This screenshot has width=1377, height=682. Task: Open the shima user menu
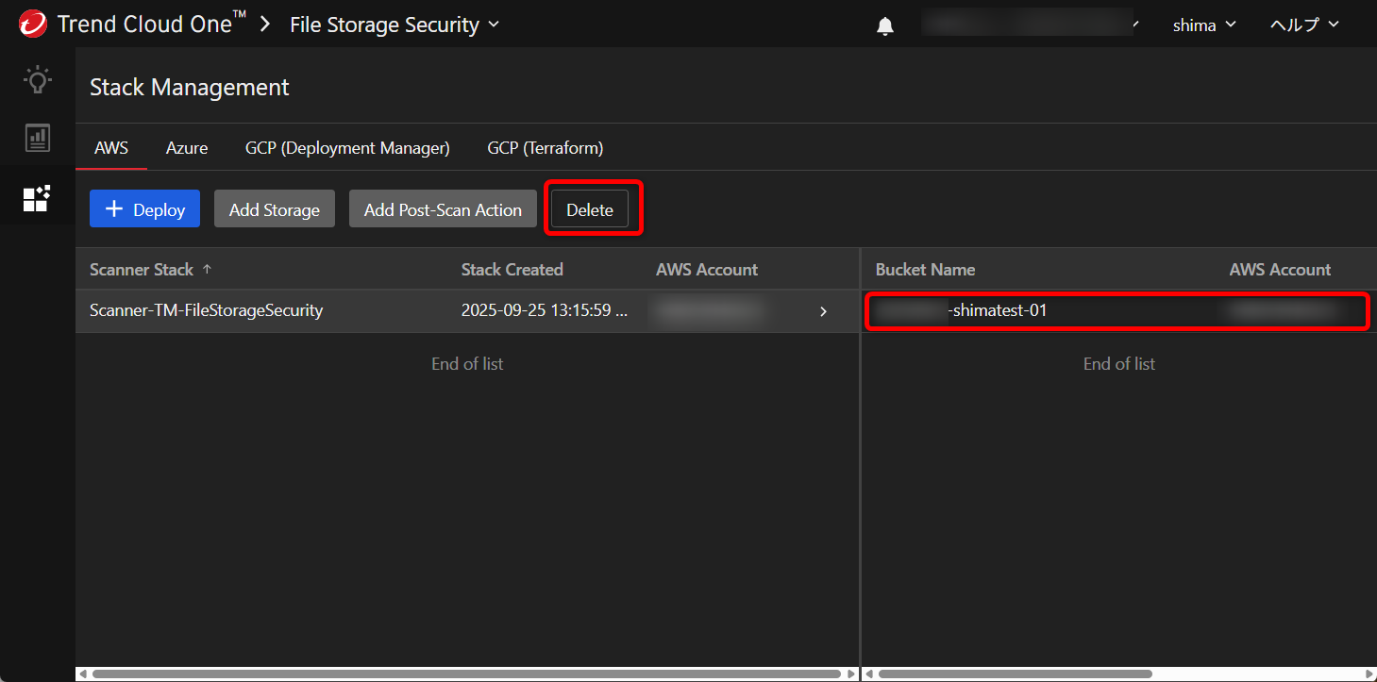(1203, 25)
